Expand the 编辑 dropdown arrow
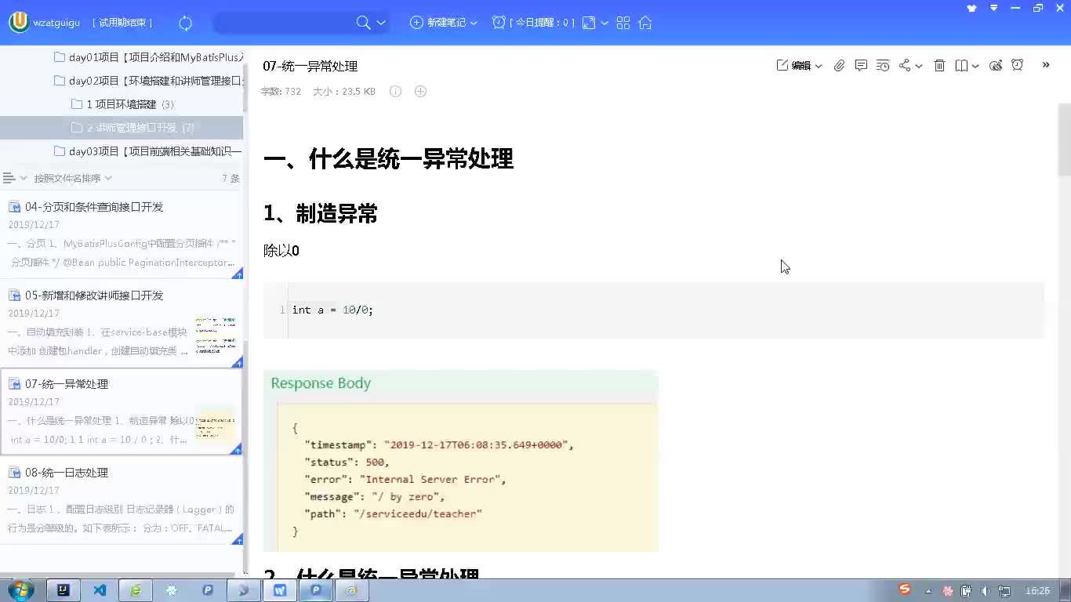This screenshot has height=602, width=1071. (x=819, y=67)
